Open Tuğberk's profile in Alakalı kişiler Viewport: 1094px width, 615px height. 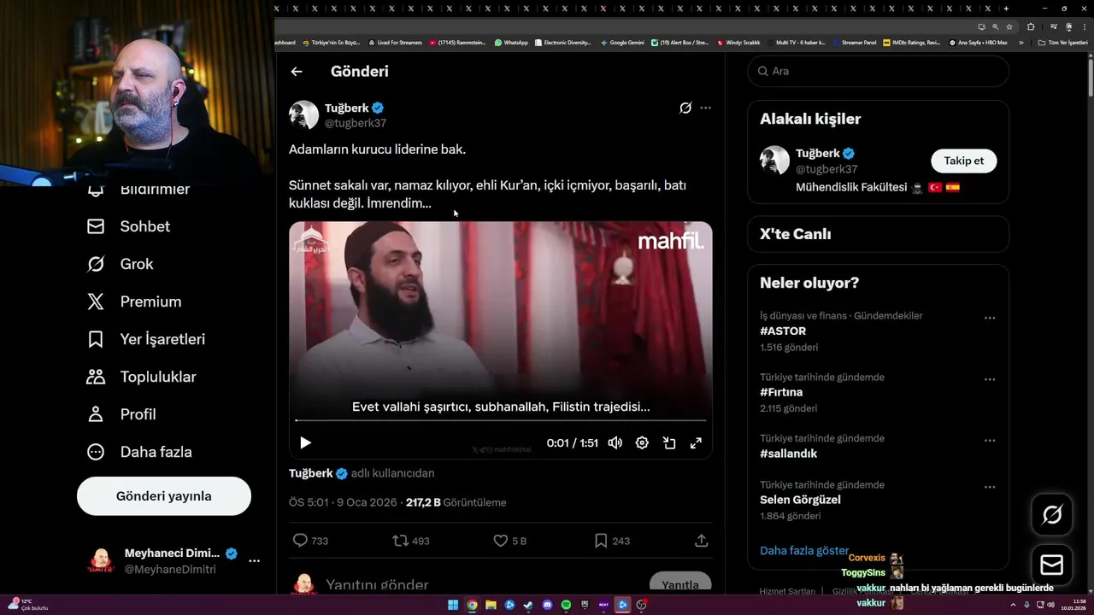[818, 154]
